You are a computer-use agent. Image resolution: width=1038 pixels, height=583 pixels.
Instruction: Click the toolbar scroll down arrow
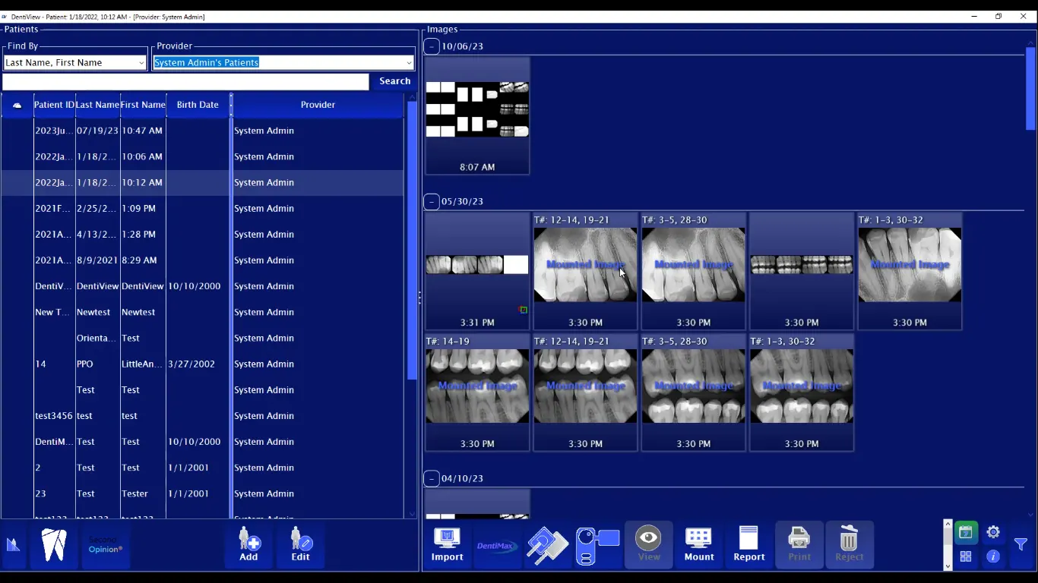(x=947, y=566)
